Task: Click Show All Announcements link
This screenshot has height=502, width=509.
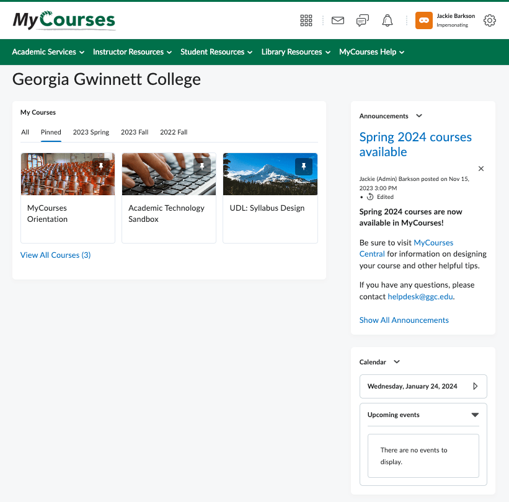Action: tap(404, 320)
